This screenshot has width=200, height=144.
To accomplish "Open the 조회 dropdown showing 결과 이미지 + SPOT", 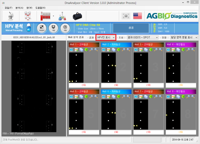I will (143, 38).
